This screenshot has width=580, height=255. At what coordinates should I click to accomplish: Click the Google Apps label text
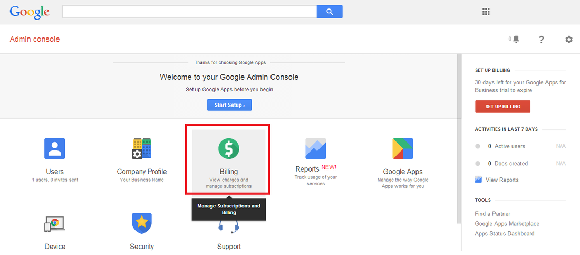coord(403,172)
